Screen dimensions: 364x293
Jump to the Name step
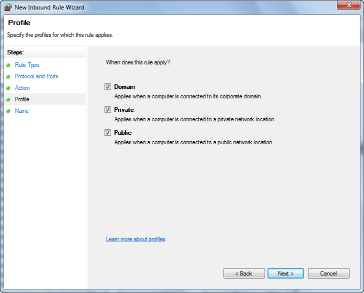22,111
